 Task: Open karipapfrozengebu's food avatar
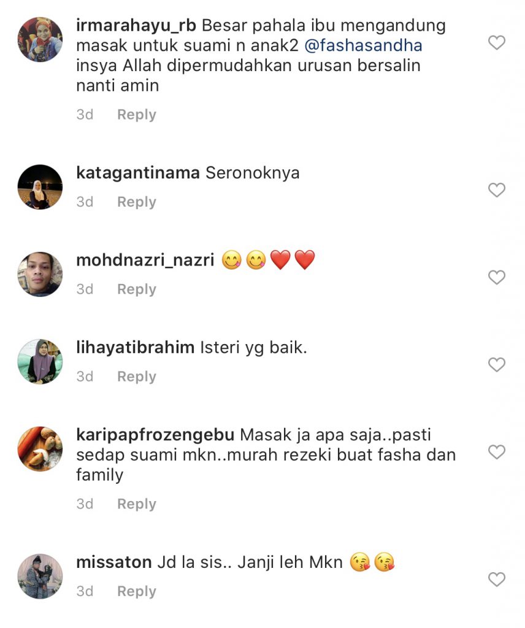click(40, 449)
